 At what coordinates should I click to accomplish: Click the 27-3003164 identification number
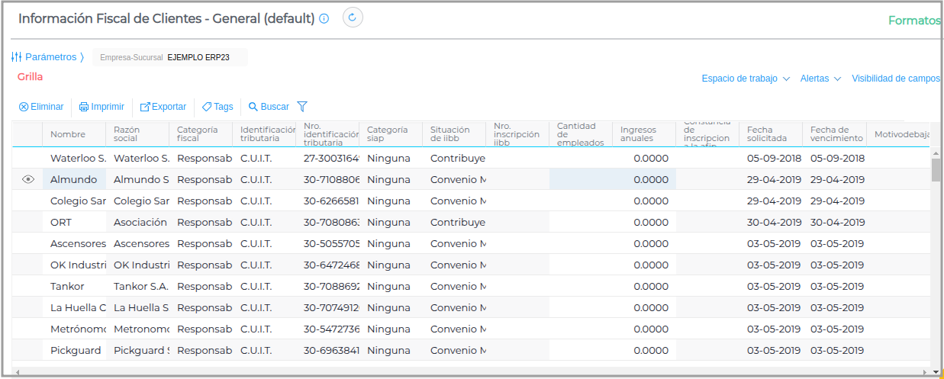pyautogui.click(x=327, y=158)
